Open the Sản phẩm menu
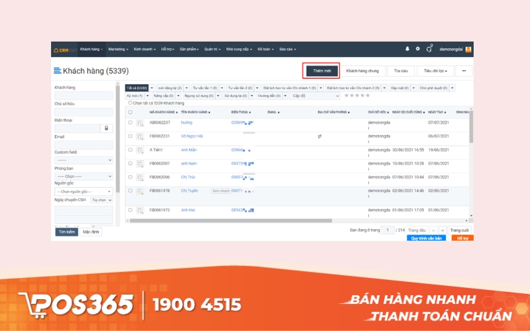This screenshot has height=331, width=530. click(x=189, y=49)
